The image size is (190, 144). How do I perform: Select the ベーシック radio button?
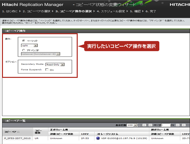(24, 41)
